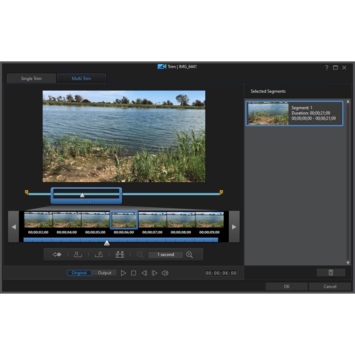Move filmstrip right with the arrow button
Screen dimensions: 355x355
tap(234, 227)
